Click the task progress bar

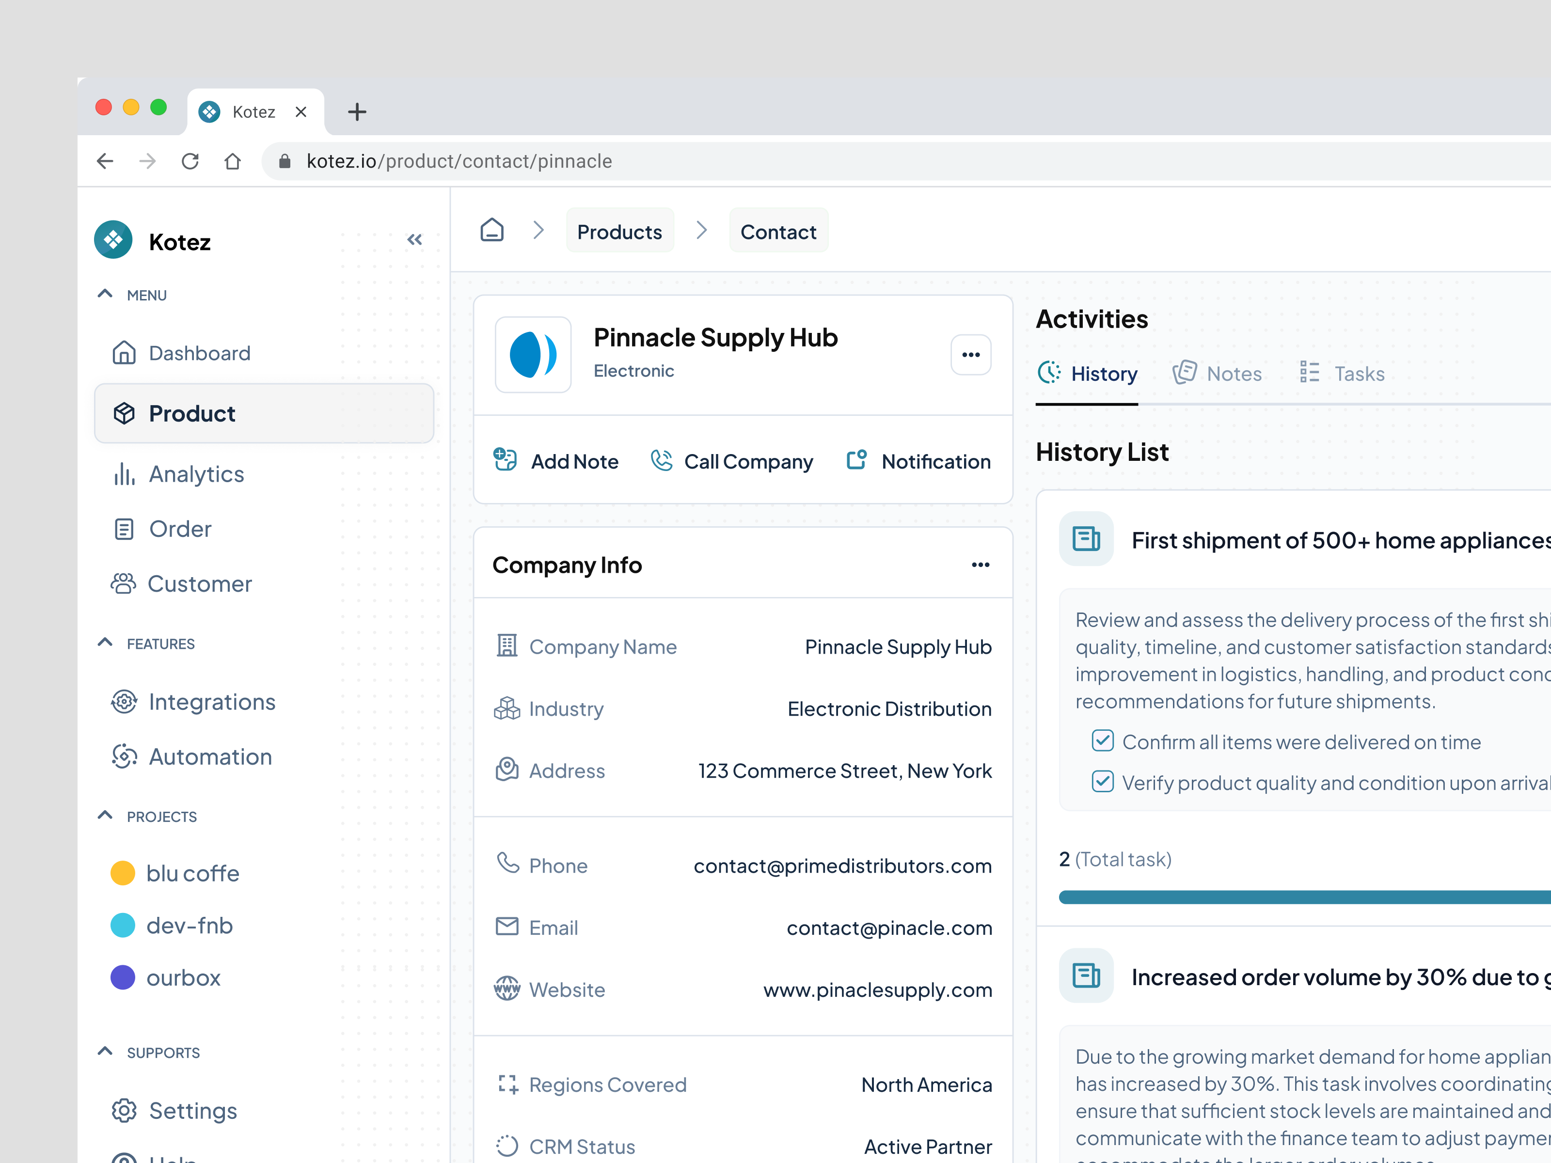click(1304, 897)
